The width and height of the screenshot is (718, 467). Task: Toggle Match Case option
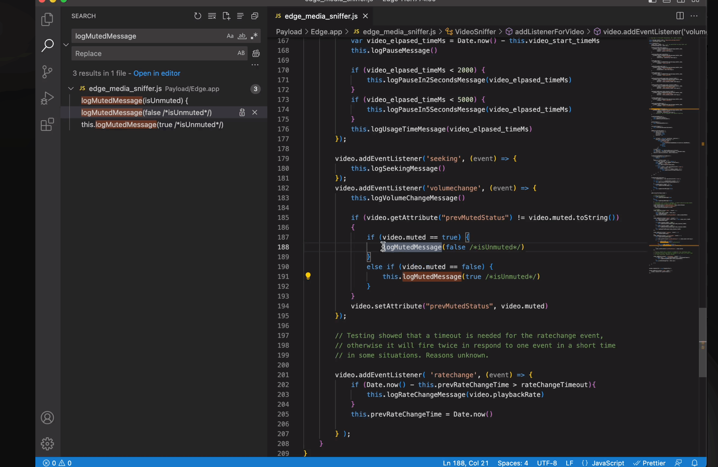(x=230, y=36)
